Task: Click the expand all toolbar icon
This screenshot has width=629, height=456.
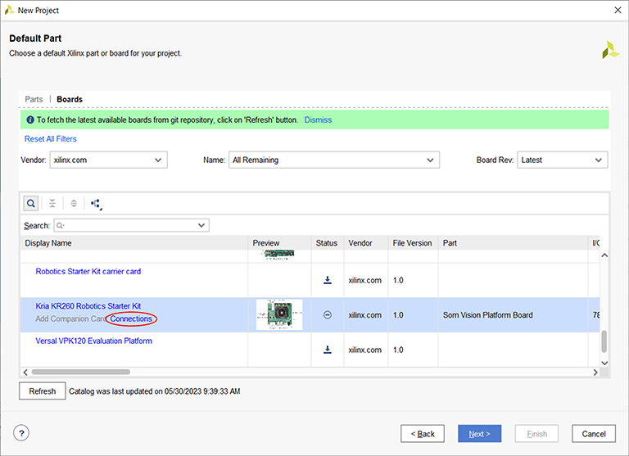Action: pos(74,203)
